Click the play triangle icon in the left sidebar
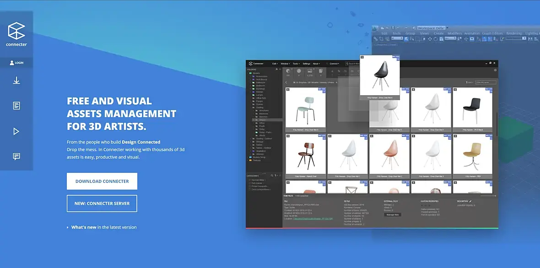The image size is (540, 268). 16,131
